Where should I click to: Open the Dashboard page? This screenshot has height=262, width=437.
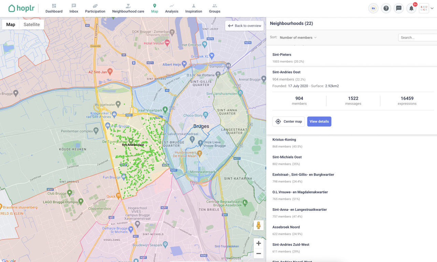tap(54, 9)
